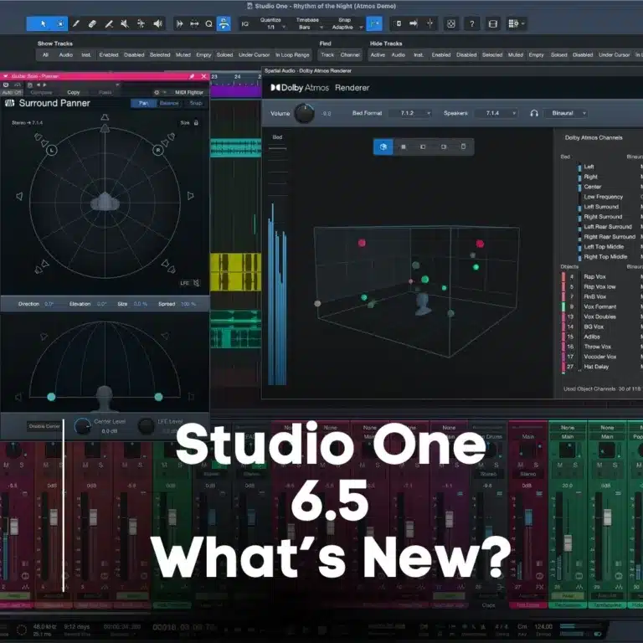Click the left red object in 3D room
The height and width of the screenshot is (643, 643).
click(x=362, y=243)
